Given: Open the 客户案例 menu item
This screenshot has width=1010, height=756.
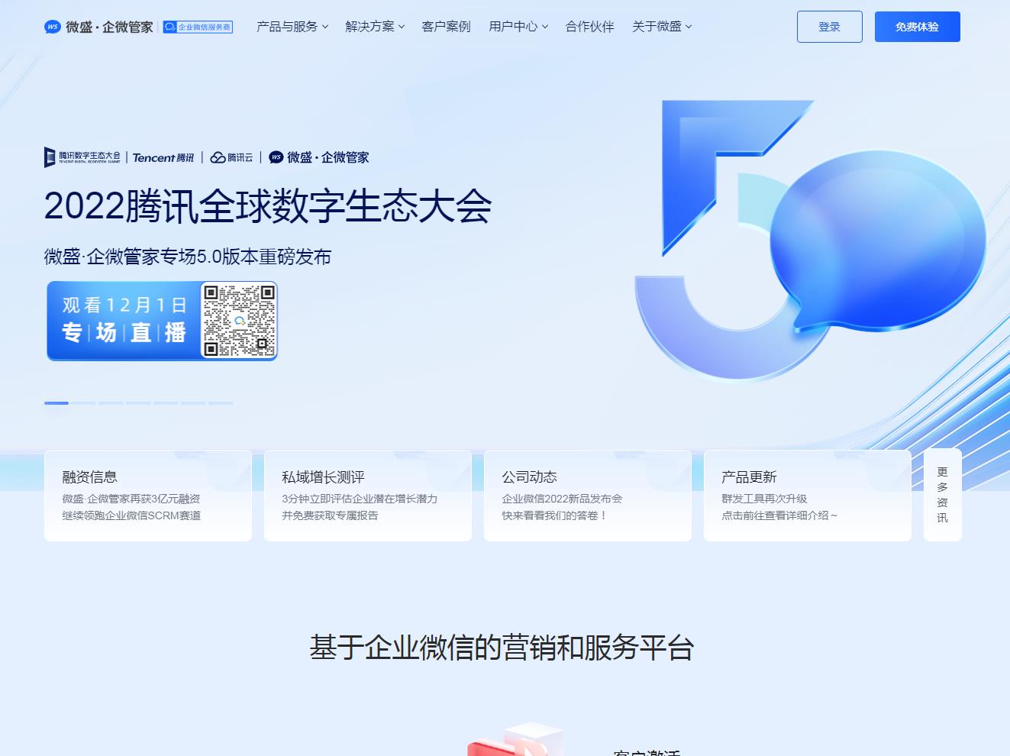Looking at the screenshot, I should coord(445,26).
